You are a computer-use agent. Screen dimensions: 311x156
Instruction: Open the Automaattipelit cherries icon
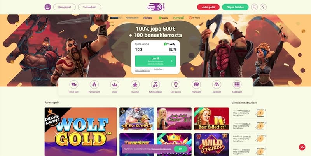tap(155, 84)
